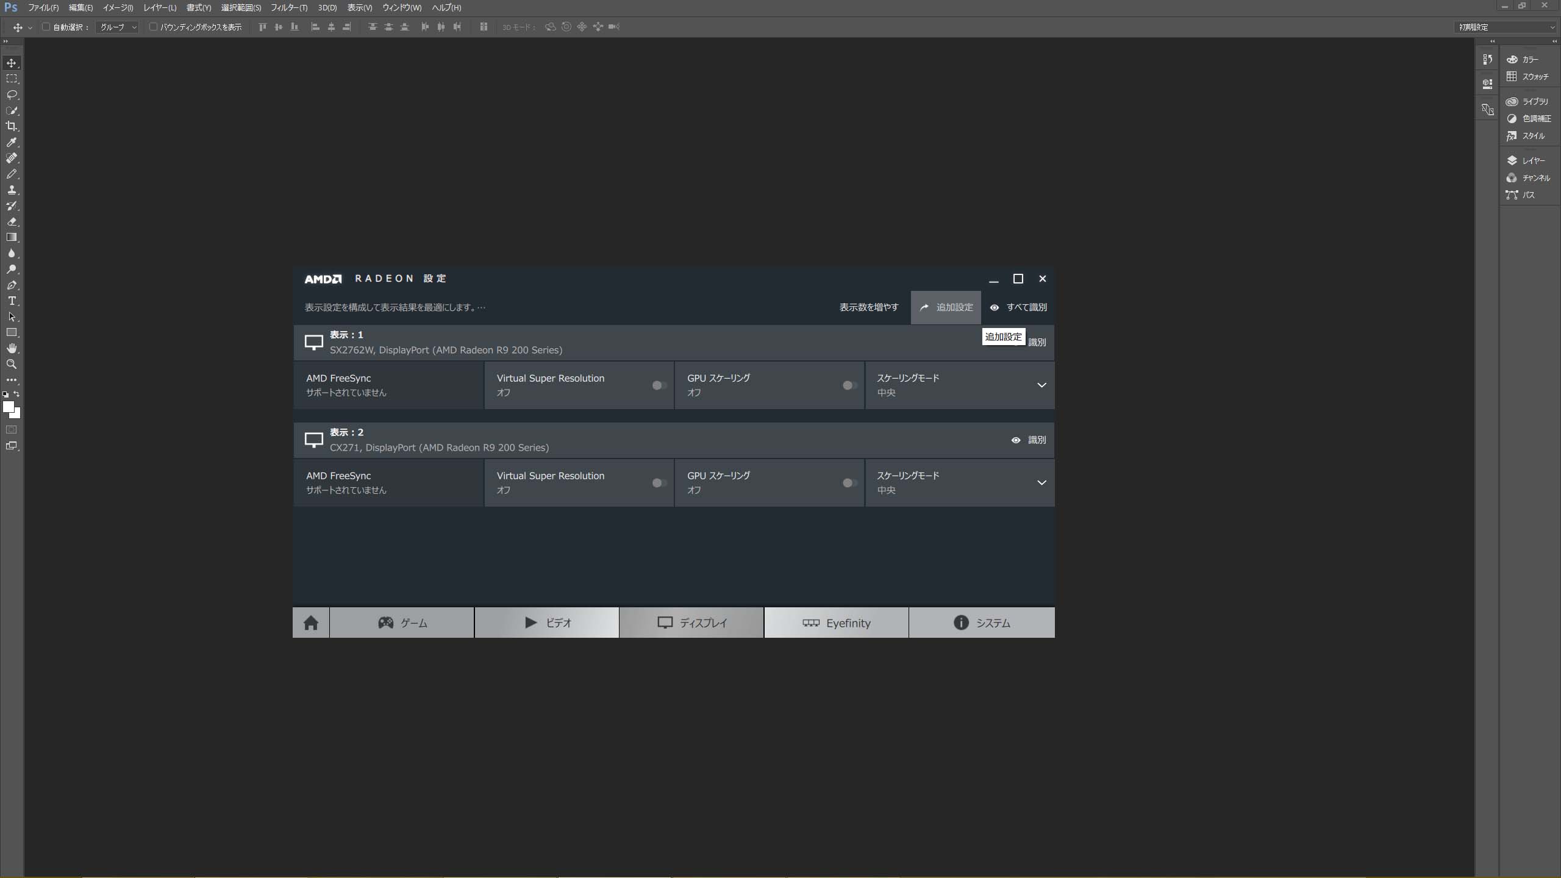Click AMD FreeSync tile for display 1
Image resolution: width=1561 pixels, height=878 pixels.
point(388,385)
